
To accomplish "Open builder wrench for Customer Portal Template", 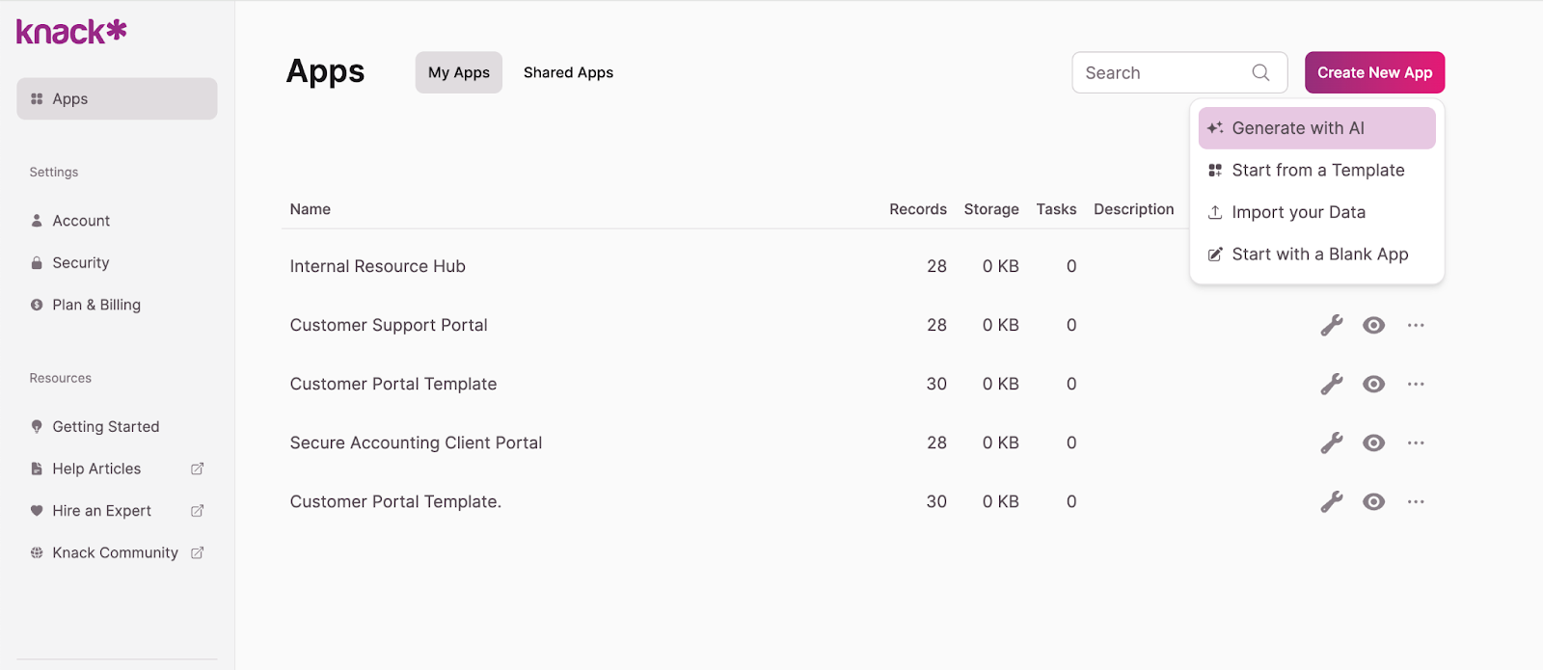I will point(1331,385).
